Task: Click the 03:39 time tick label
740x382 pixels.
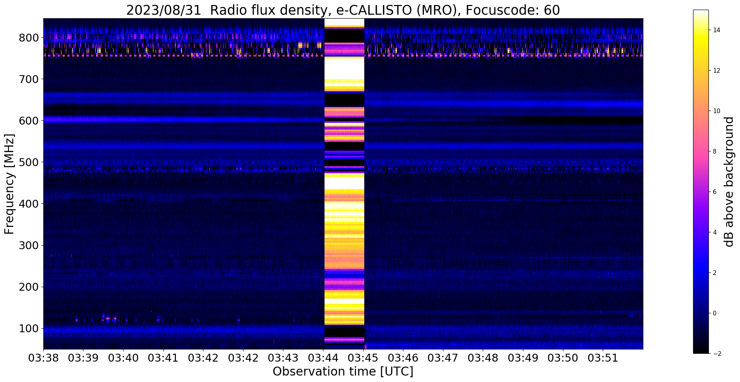Action: point(83,358)
